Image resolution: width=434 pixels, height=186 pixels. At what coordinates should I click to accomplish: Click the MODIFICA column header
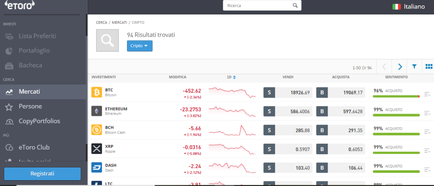coord(178,77)
